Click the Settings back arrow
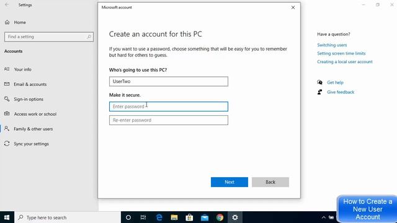 pyautogui.click(x=7, y=5)
